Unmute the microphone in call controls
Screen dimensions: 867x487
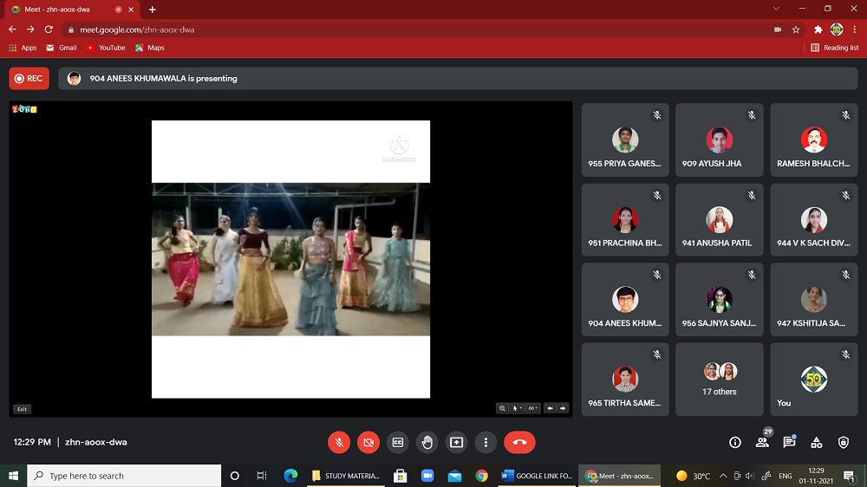tap(339, 442)
